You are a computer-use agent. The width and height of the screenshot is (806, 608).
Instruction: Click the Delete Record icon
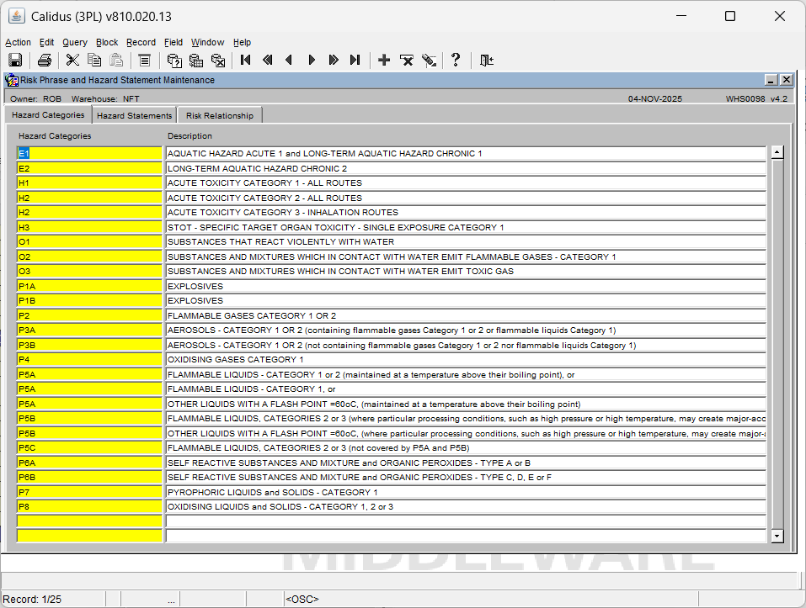(x=407, y=60)
